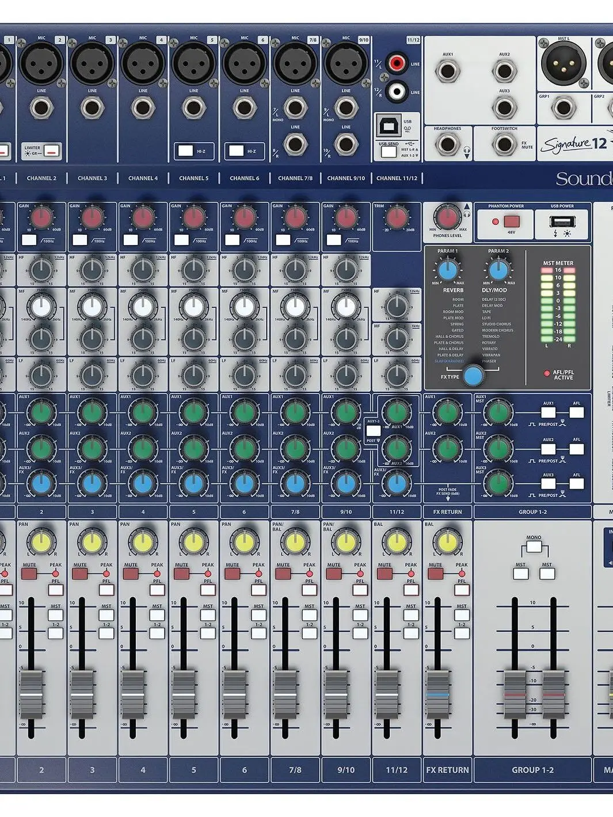613x817 pixels.
Task: Click the AUX1 MST level knob
Action: [x=498, y=412]
